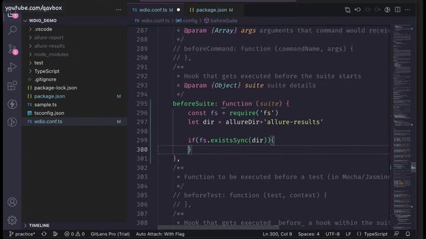Place cursor on 'allure-results' string
This screenshot has width=426, height=239.
click(x=293, y=122)
